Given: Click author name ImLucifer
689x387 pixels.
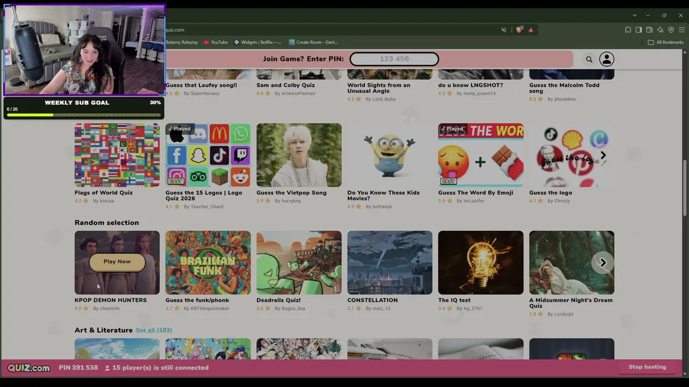Looking at the screenshot, I should tap(474, 201).
